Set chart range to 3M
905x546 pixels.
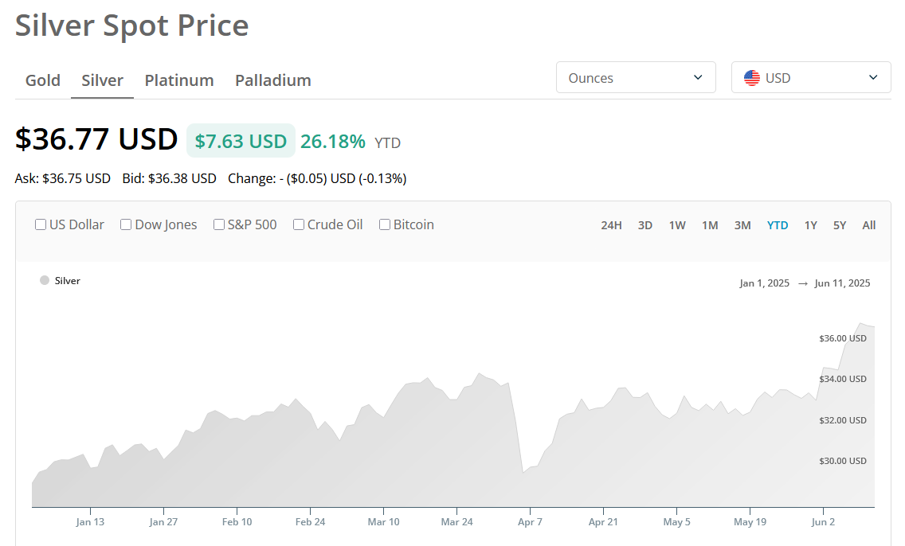(x=742, y=225)
